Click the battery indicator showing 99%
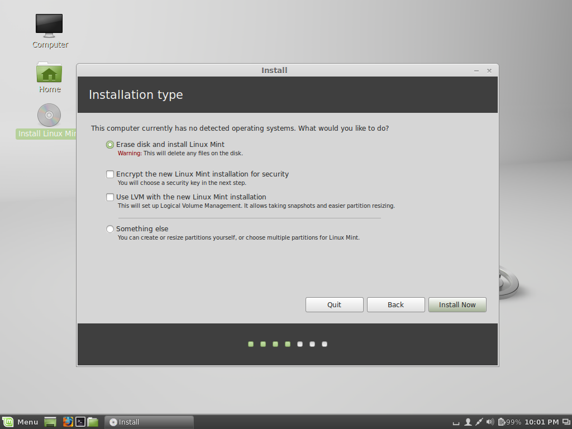Image resolution: width=572 pixels, height=429 pixels. 509,422
